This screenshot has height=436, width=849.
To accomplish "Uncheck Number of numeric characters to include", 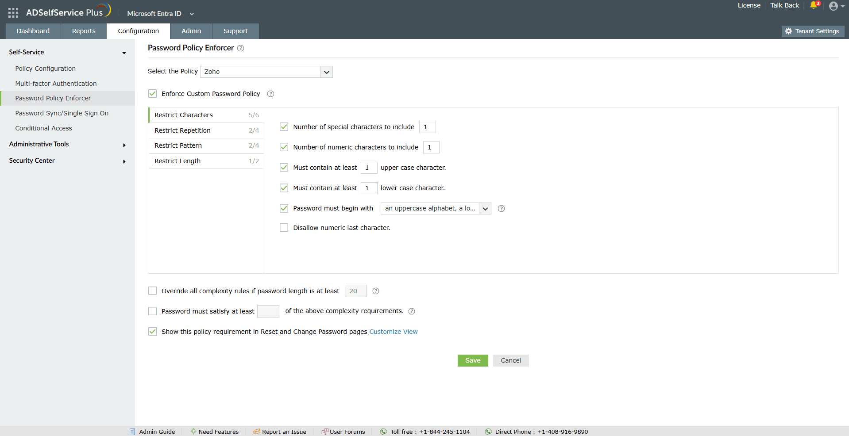I will [x=284, y=147].
